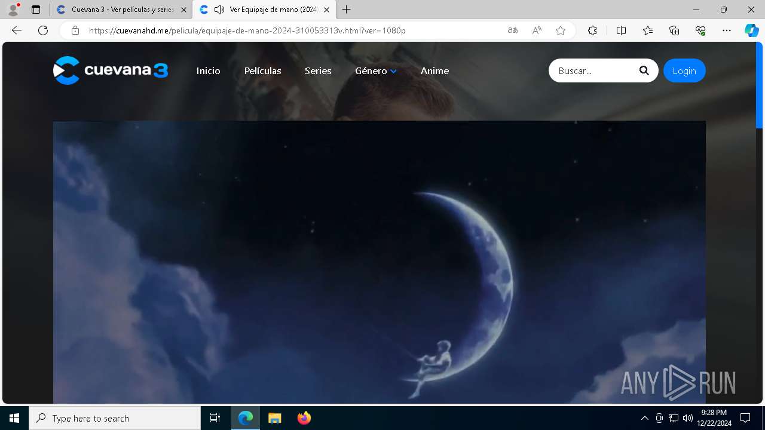The height and width of the screenshot is (430, 765).
Task: Open the Windows Start menu
Action: coord(14,418)
